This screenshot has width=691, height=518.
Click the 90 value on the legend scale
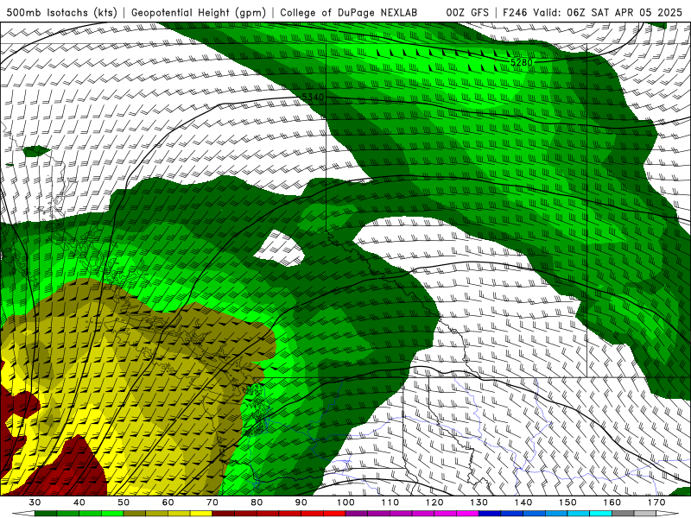tap(301, 502)
